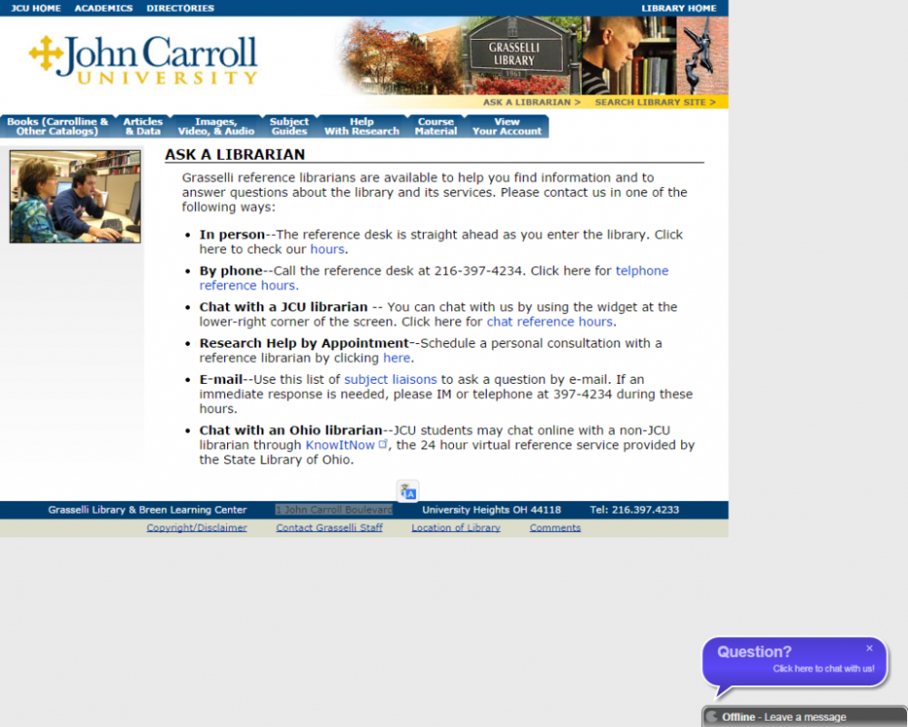Open Comments footer link
The height and width of the screenshot is (727, 908).
555,527
